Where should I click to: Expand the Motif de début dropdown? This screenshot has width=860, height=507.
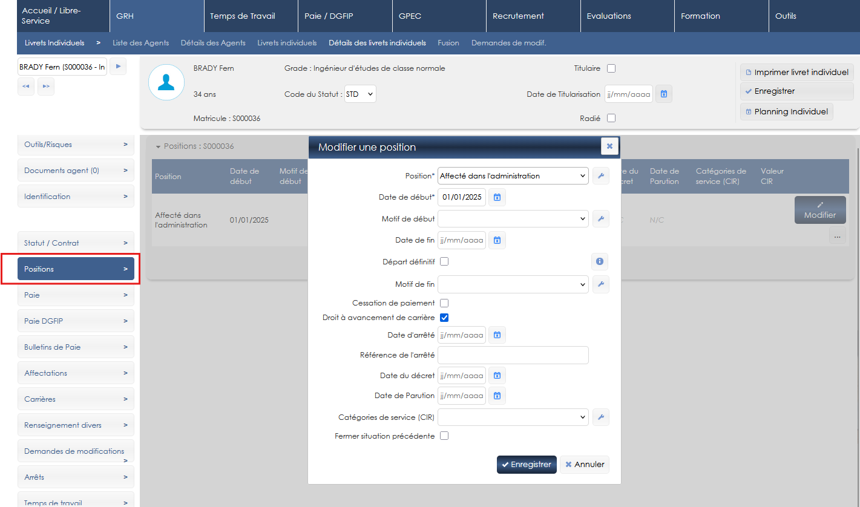pos(513,219)
